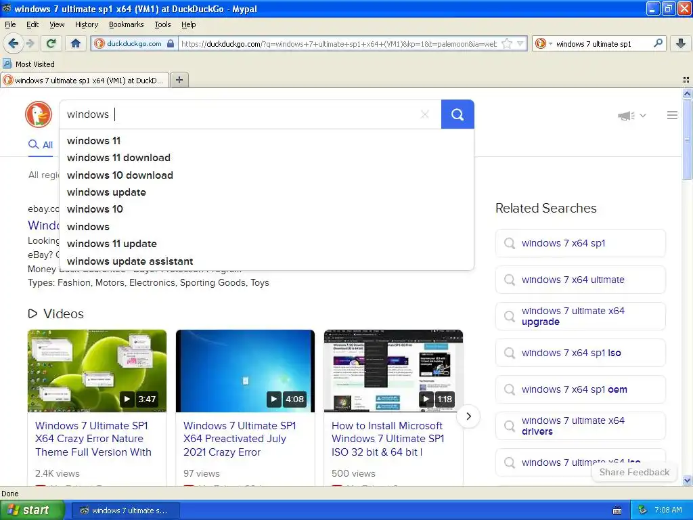The height and width of the screenshot is (520, 693).
Task: Clear the search field with X
Action: coord(425,114)
